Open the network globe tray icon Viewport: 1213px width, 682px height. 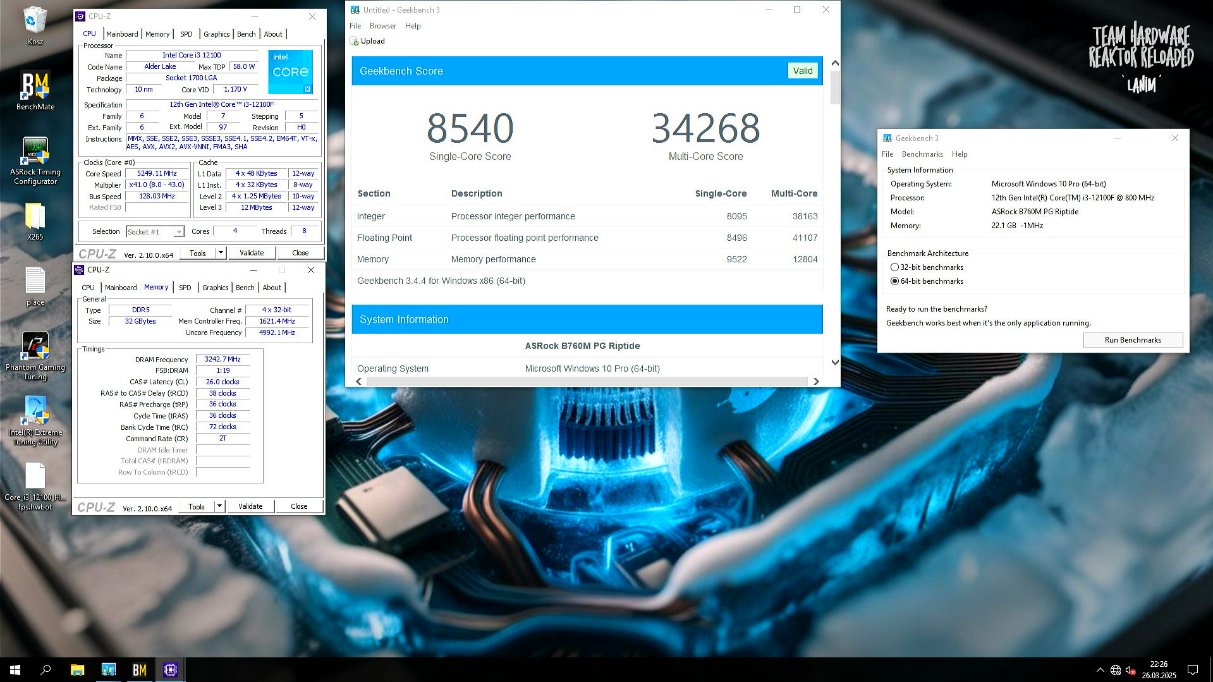1116,670
